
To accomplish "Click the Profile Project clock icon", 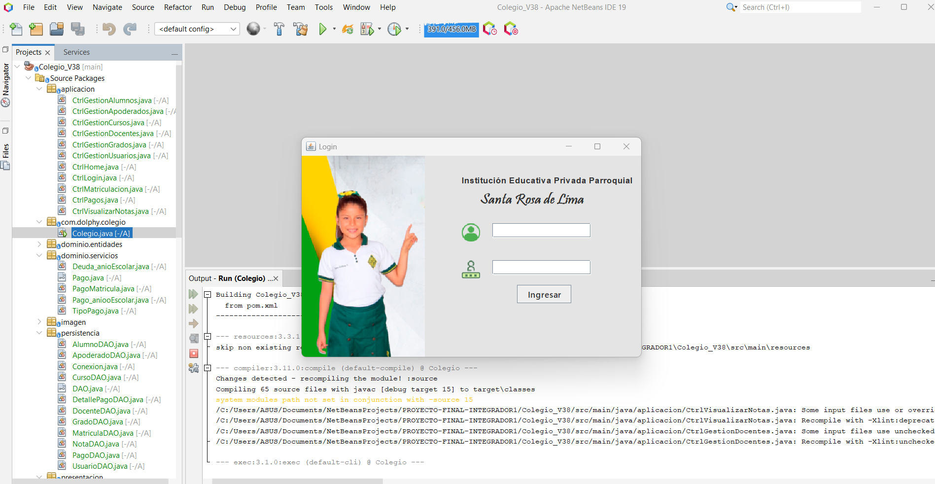I will (x=394, y=29).
